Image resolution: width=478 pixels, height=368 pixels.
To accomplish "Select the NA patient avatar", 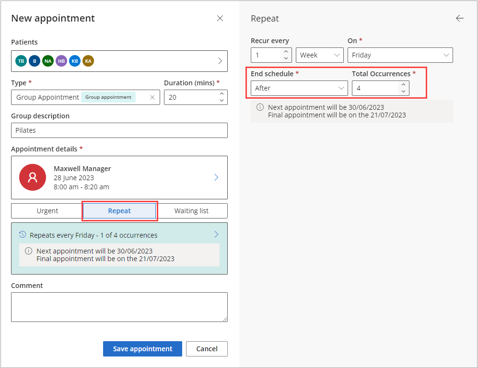I will pos(48,61).
